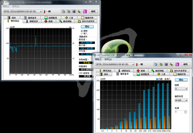This screenshot has height=133, width=193.
Task: Open 錯誤掃描 magnifier tab in upper-left window
Action: click(65, 21)
